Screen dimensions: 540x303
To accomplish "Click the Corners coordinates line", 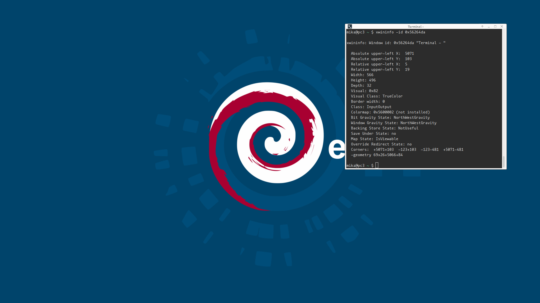I will [x=407, y=150].
